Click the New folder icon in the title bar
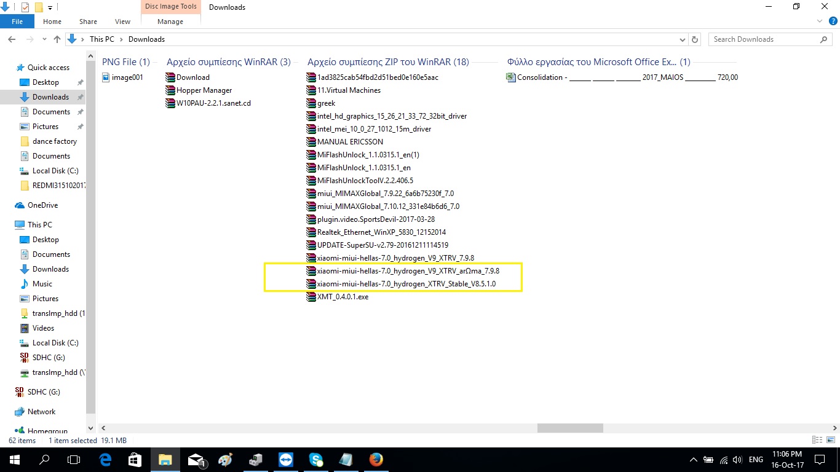This screenshot has width=840, height=472. click(38, 7)
